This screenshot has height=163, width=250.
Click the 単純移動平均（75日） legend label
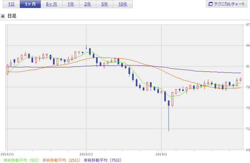103,160
